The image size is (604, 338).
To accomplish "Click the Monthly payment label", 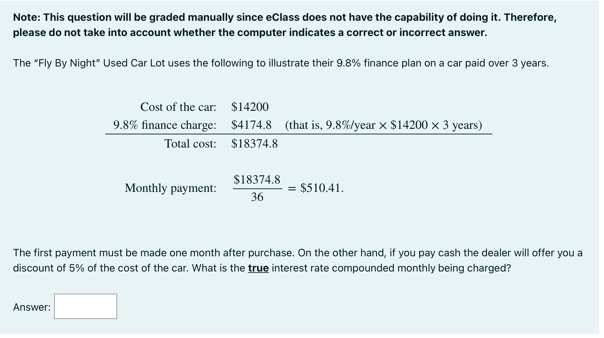I will click(x=171, y=188).
